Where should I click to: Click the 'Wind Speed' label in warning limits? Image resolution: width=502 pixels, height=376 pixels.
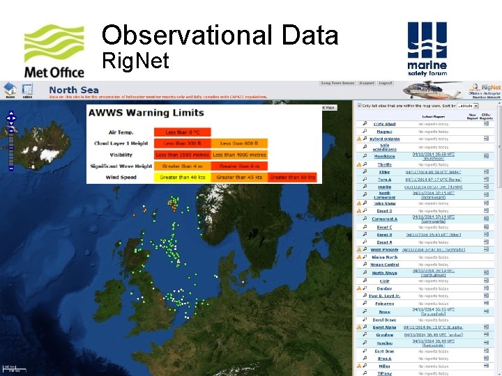(x=121, y=177)
